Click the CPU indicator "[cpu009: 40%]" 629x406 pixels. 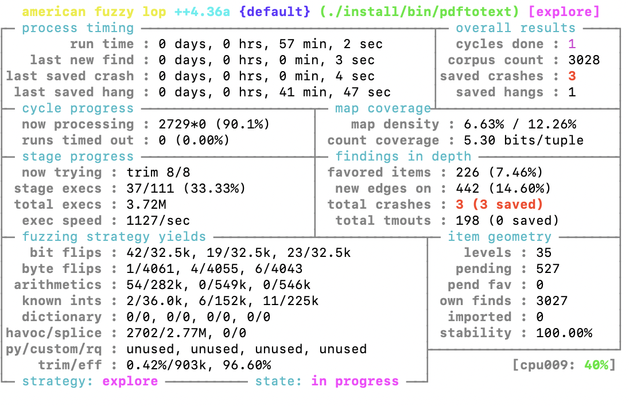coord(564,365)
